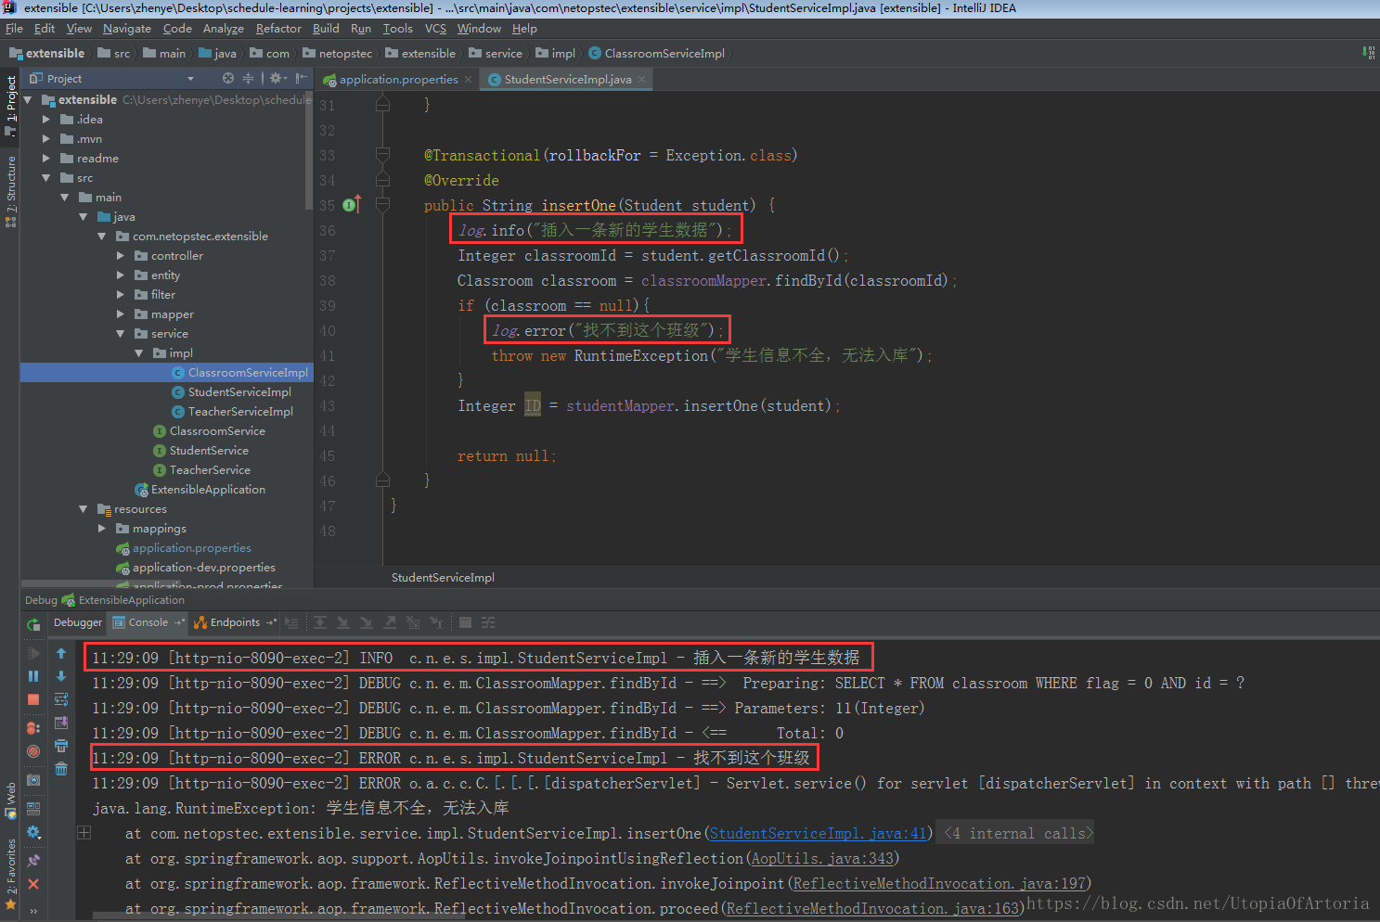Open StudentServiceImpl.java:41 stack trace link

coord(819,833)
